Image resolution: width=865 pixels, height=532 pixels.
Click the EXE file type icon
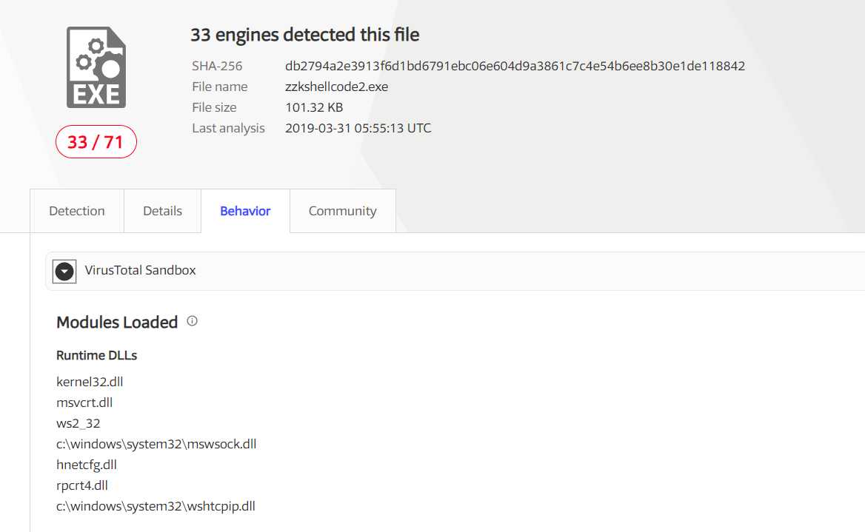click(x=96, y=67)
